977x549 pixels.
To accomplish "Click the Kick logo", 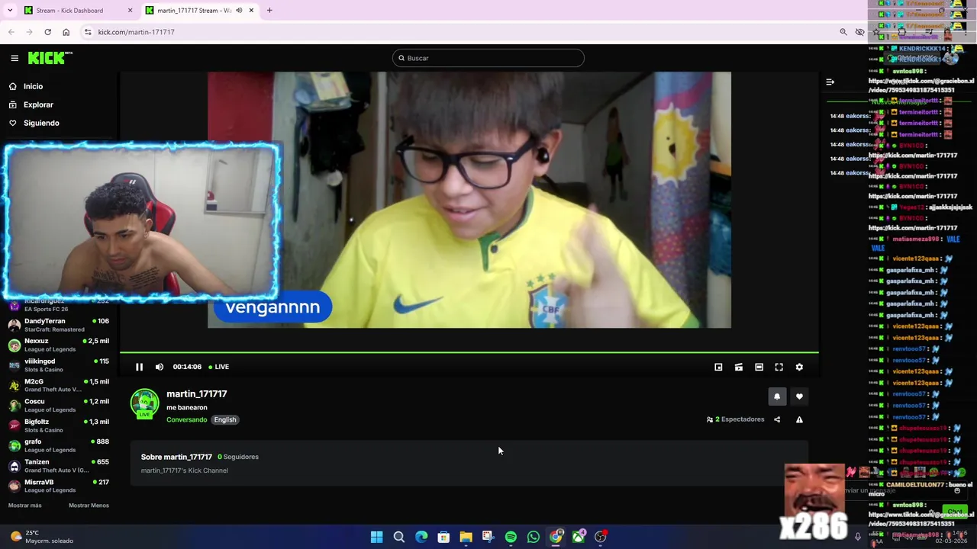I will [x=50, y=58].
